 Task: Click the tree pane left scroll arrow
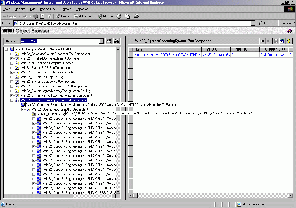(x=6, y=196)
